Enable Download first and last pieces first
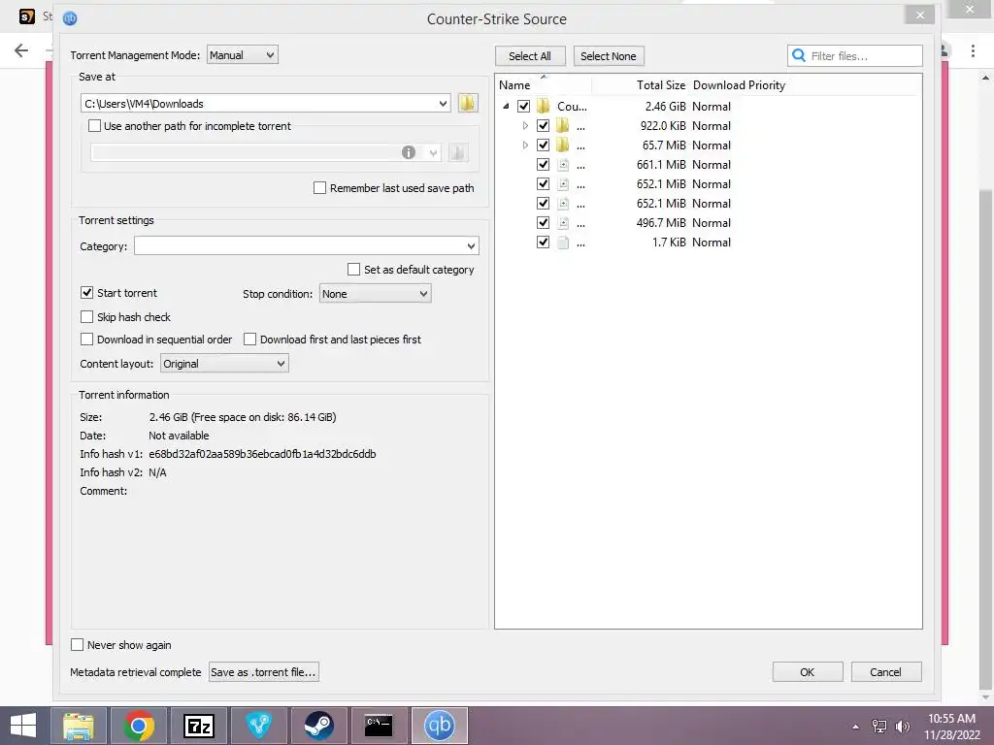This screenshot has width=994, height=745. (249, 339)
